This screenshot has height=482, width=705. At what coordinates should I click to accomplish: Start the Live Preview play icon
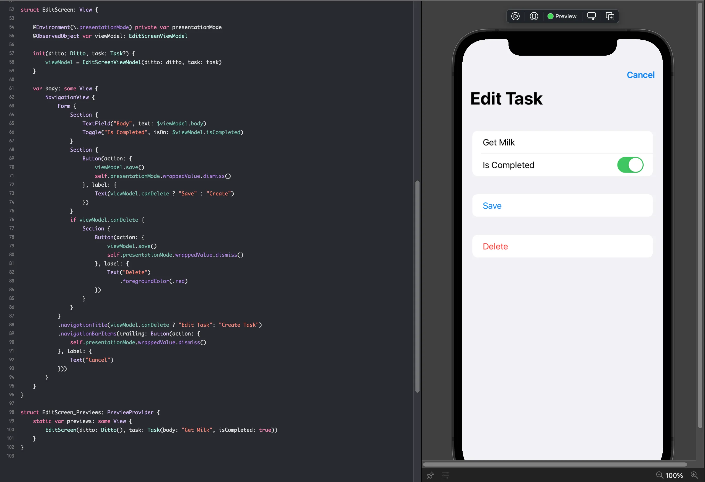[x=515, y=16]
